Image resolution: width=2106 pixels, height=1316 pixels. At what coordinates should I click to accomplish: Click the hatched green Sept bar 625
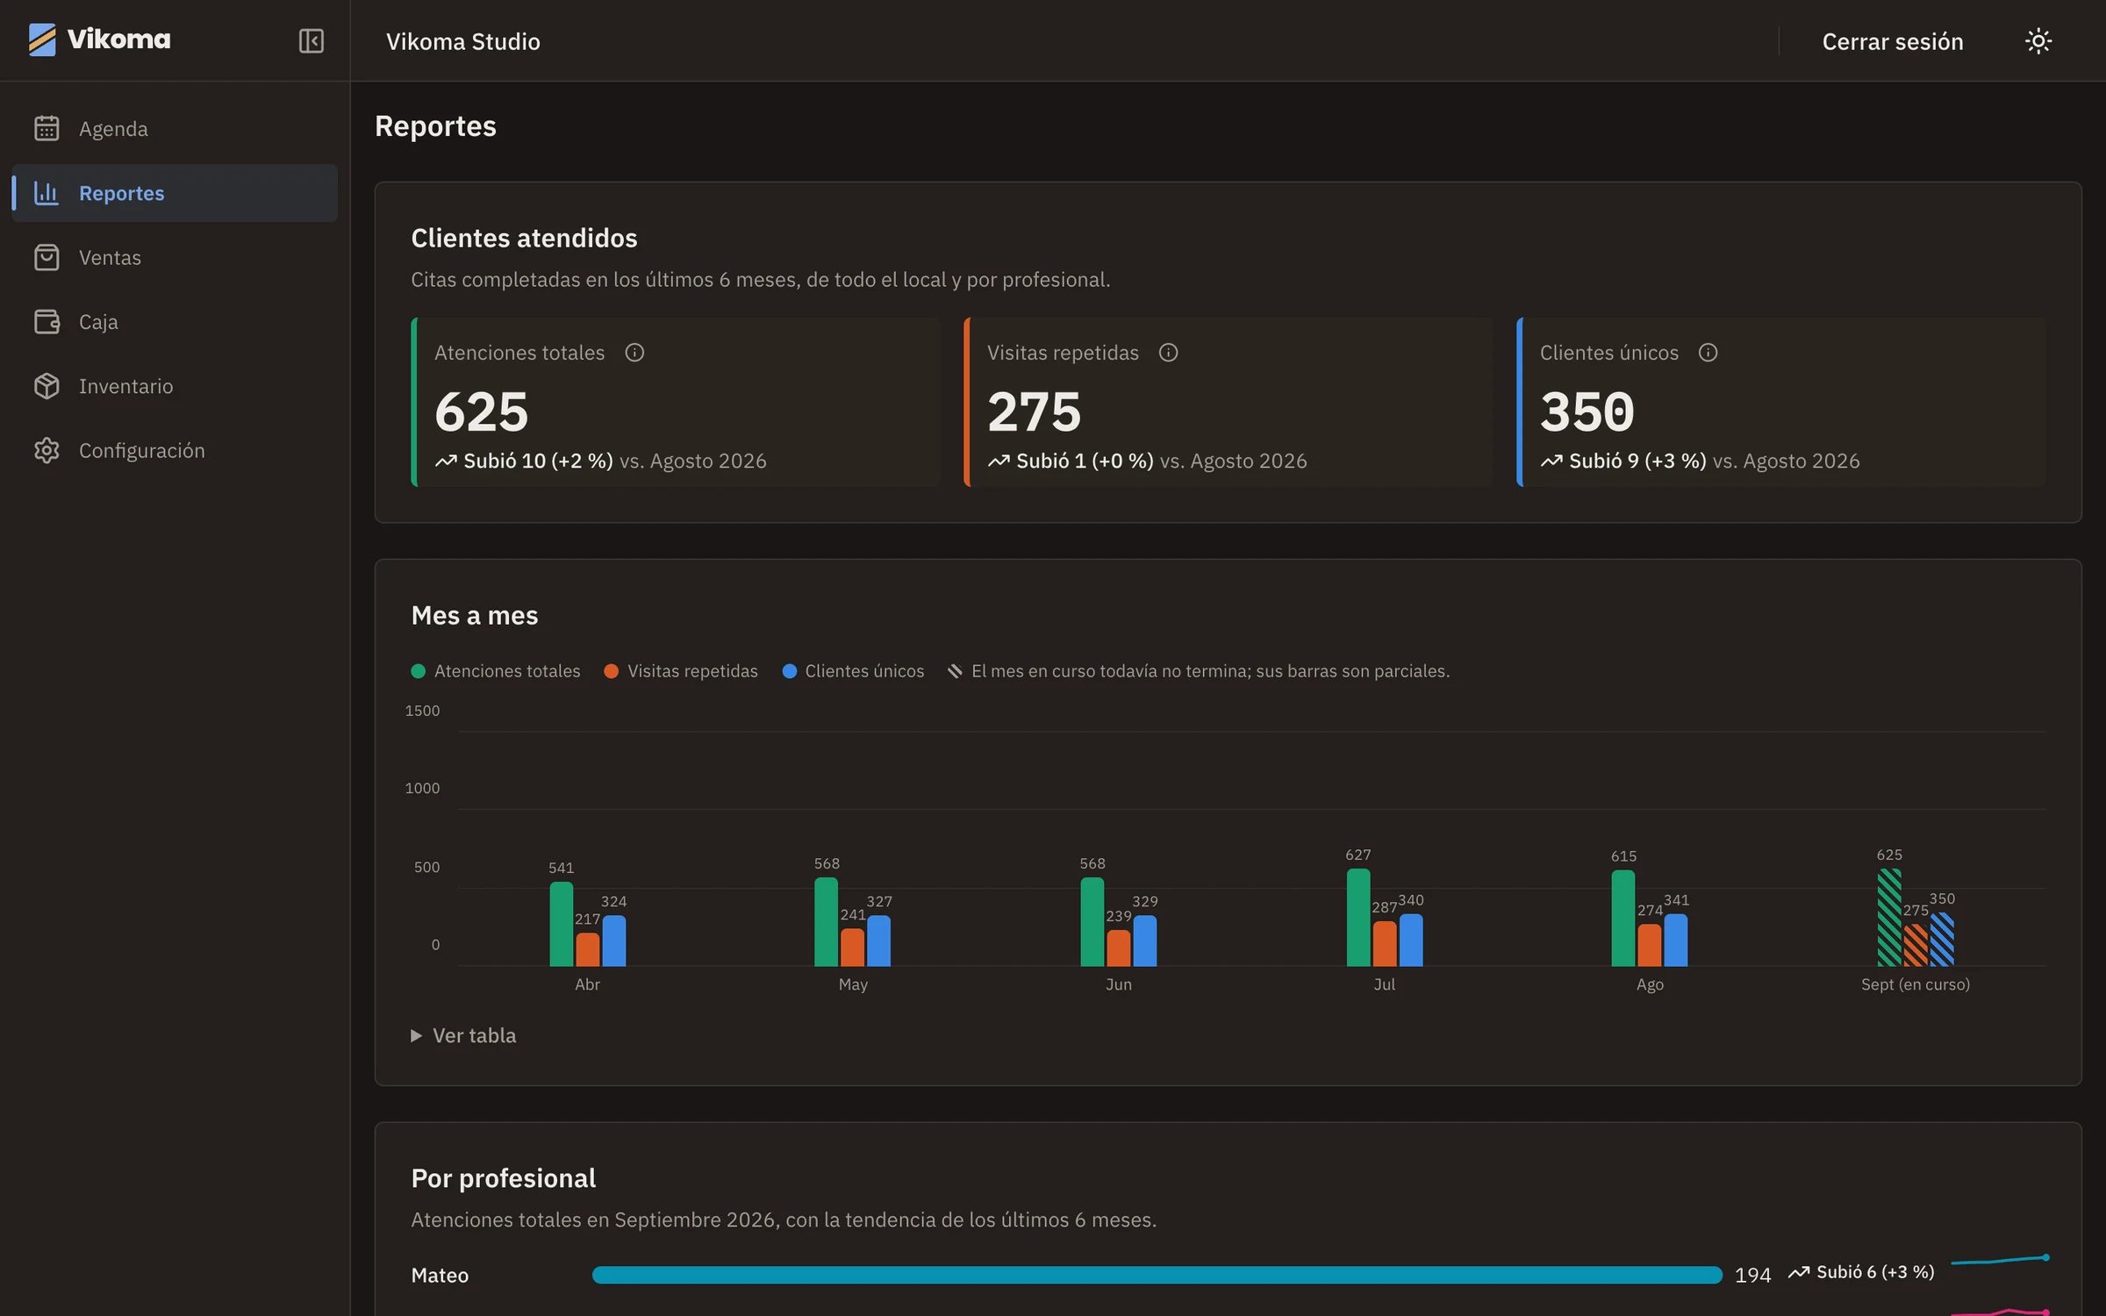coord(1889,918)
